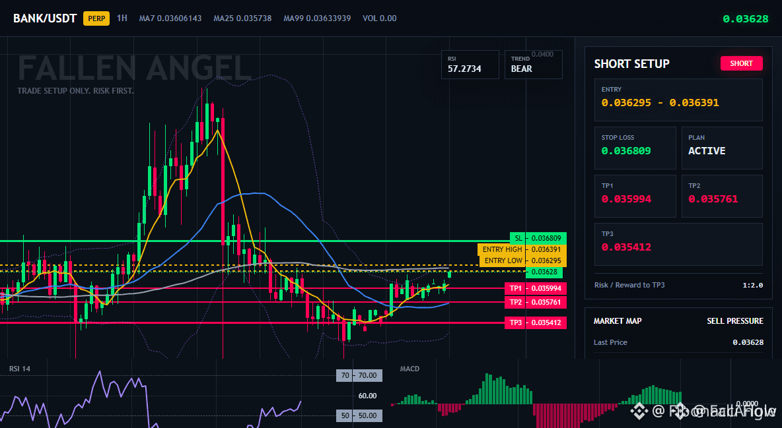Choose the 1H timeframe label
The width and height of the screenshot is (782, 428).
coord(122,18)
